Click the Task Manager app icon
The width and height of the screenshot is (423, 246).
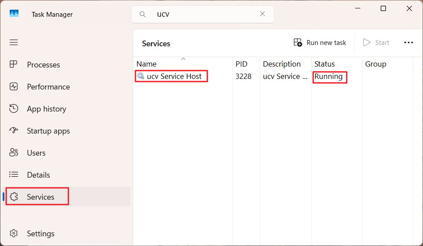[x=14, y=14]
